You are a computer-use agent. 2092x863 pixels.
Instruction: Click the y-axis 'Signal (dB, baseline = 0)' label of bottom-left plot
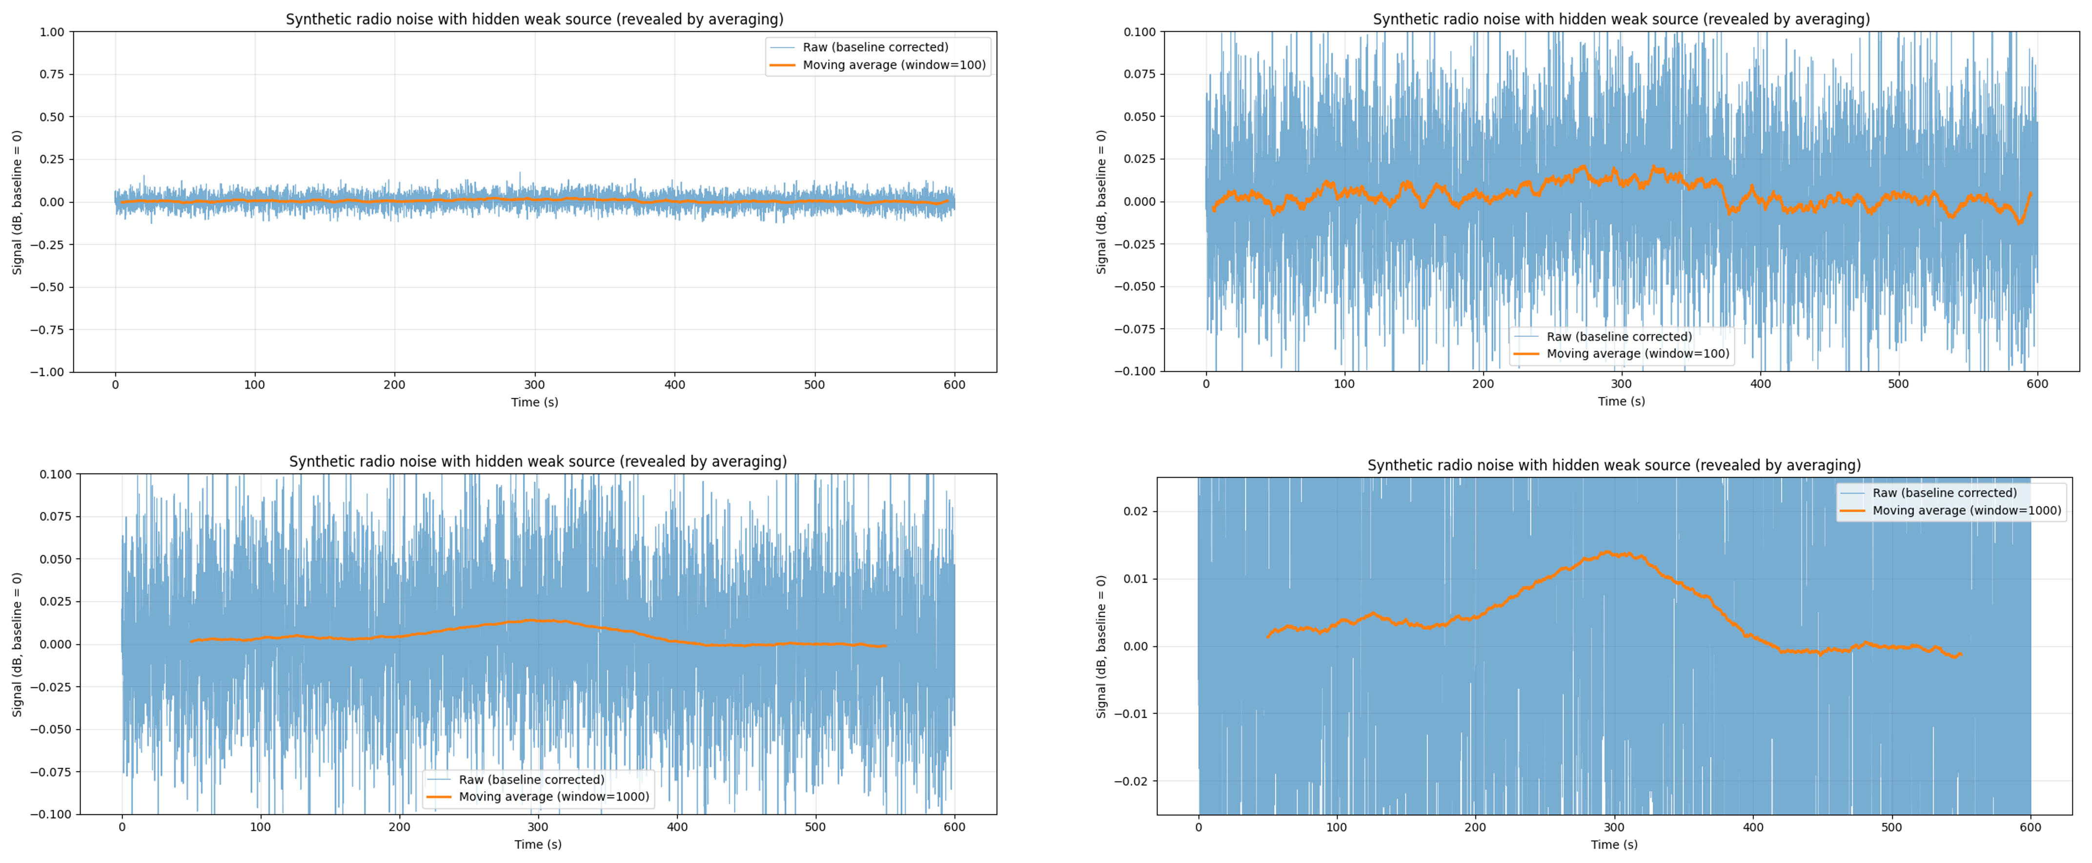[x=17, y=644]
